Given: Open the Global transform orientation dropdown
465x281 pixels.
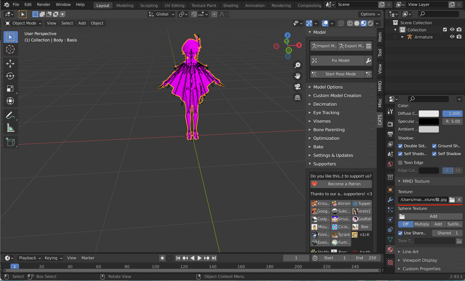Looking at the screenshot, I should (x=161, y=14).
